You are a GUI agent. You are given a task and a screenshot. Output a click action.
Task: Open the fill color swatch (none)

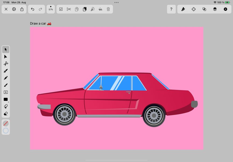6,123
